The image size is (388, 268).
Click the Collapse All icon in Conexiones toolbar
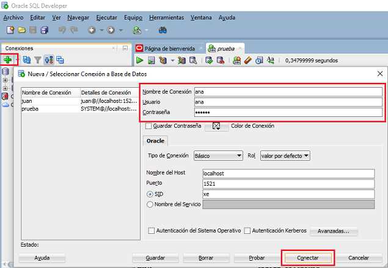coord(60,60)
